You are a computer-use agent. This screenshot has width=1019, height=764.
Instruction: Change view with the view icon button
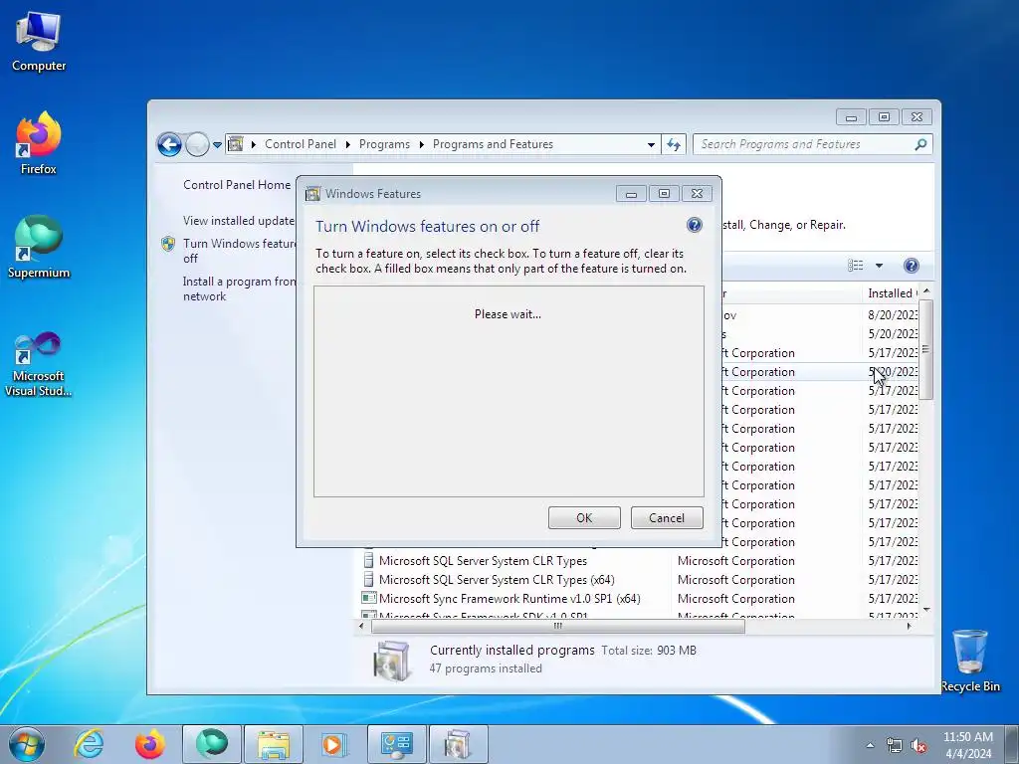click(855, 265)
